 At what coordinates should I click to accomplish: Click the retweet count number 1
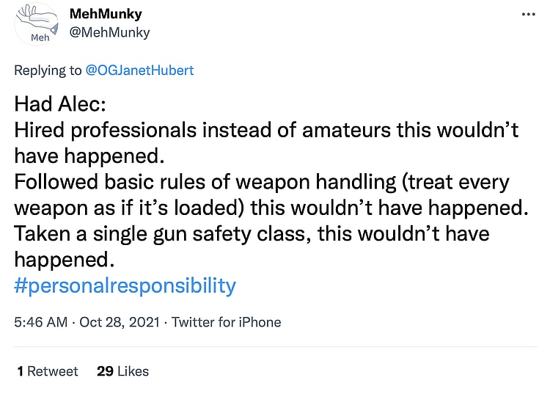[x=21, y=371]
